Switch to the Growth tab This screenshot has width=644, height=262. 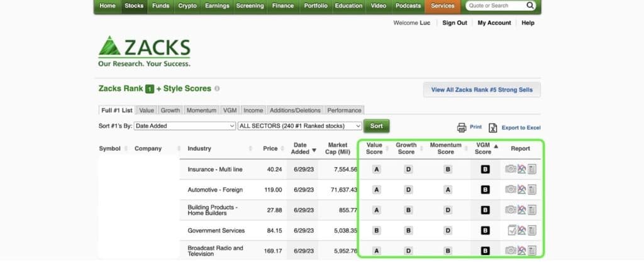pyautogui.click(x=170, y=111)
